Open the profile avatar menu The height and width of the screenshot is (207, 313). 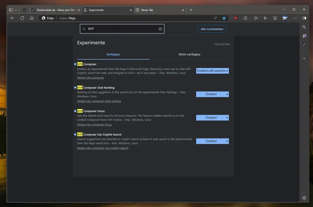coord(285,18)
